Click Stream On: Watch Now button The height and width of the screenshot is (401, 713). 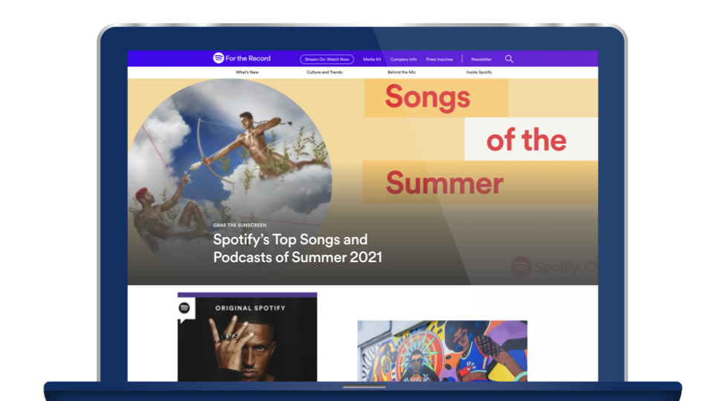click(x=327, y=59)
